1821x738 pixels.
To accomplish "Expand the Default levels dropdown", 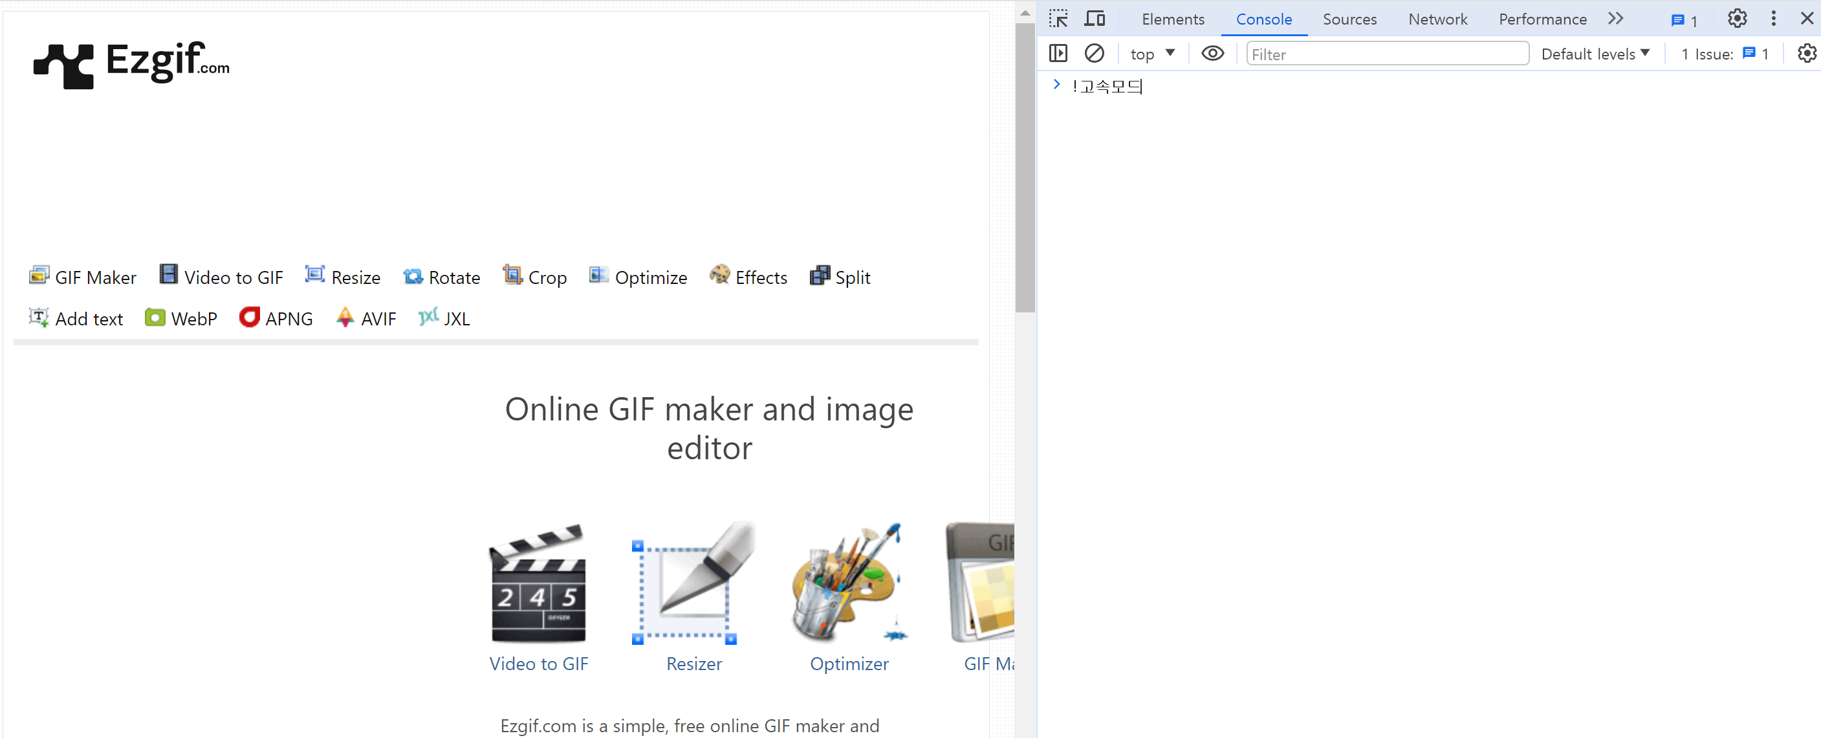I will (x=1595, y=54).
